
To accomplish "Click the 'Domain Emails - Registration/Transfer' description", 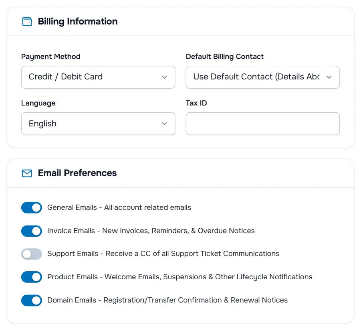I will click(x=167, y=300).
